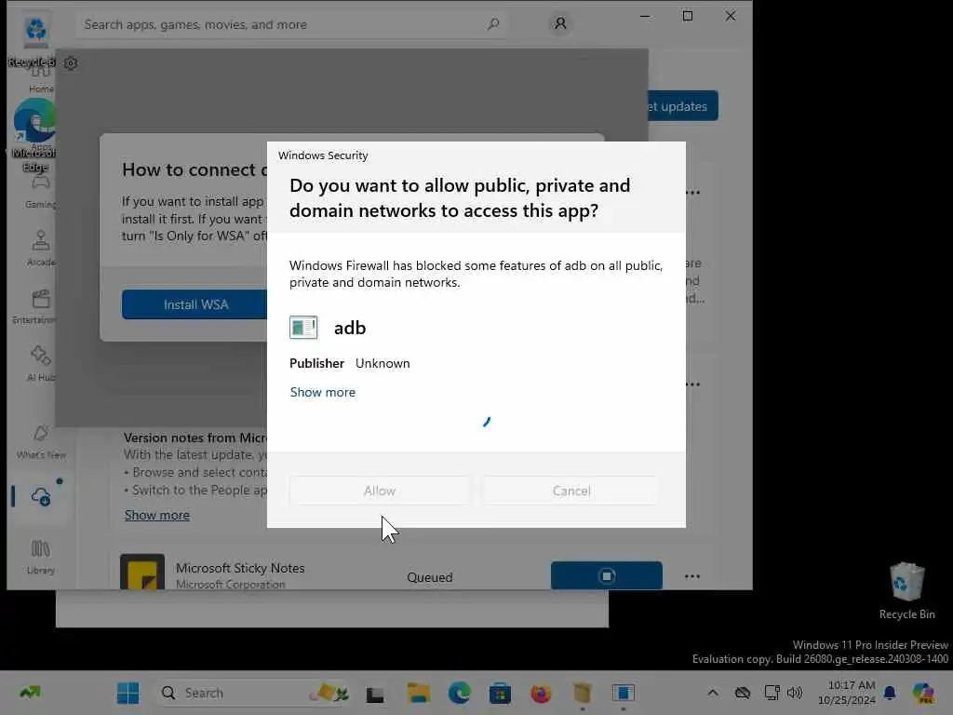Click the Microsoft Sticky Notes app thumbnail
Screen dimensions: 953x715
click(142, 572)
